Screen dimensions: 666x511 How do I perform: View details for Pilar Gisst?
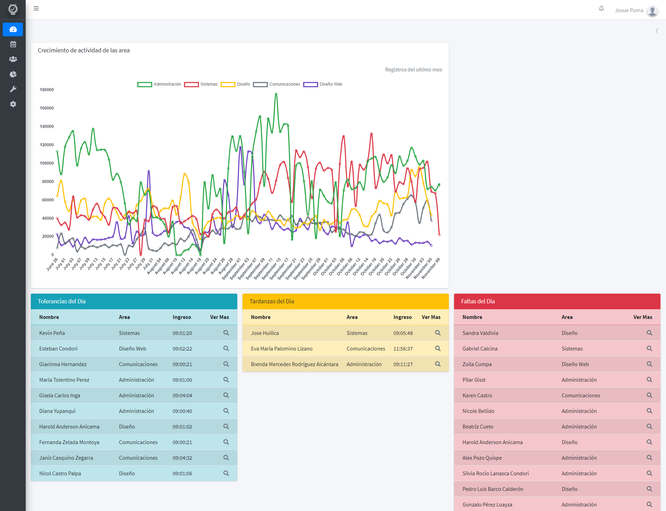pos(649,380)
